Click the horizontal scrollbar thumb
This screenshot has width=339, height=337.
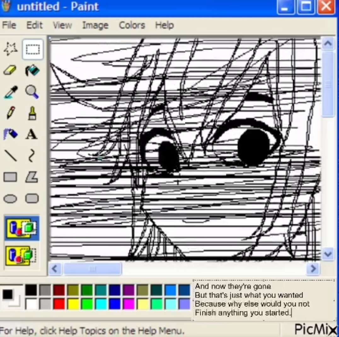pyautogui.click(x=93, y=269)
